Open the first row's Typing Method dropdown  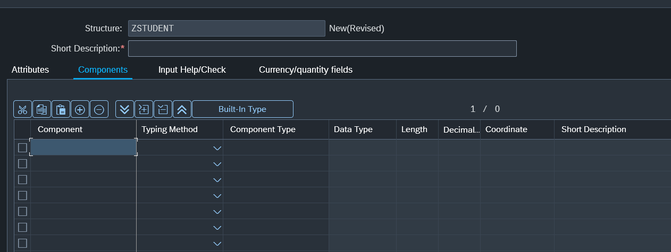[217, 148]
